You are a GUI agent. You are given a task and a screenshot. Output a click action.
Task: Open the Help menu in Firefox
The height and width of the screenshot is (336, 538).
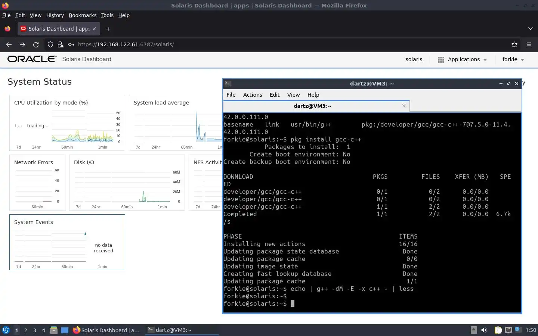(x=124, y=15)
